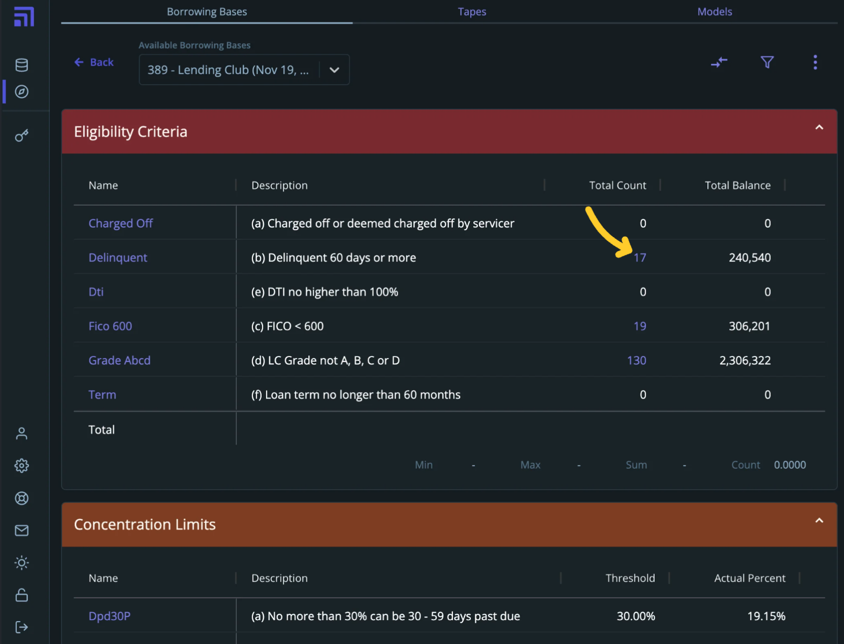Click the Back link

(x=94, y=62)
